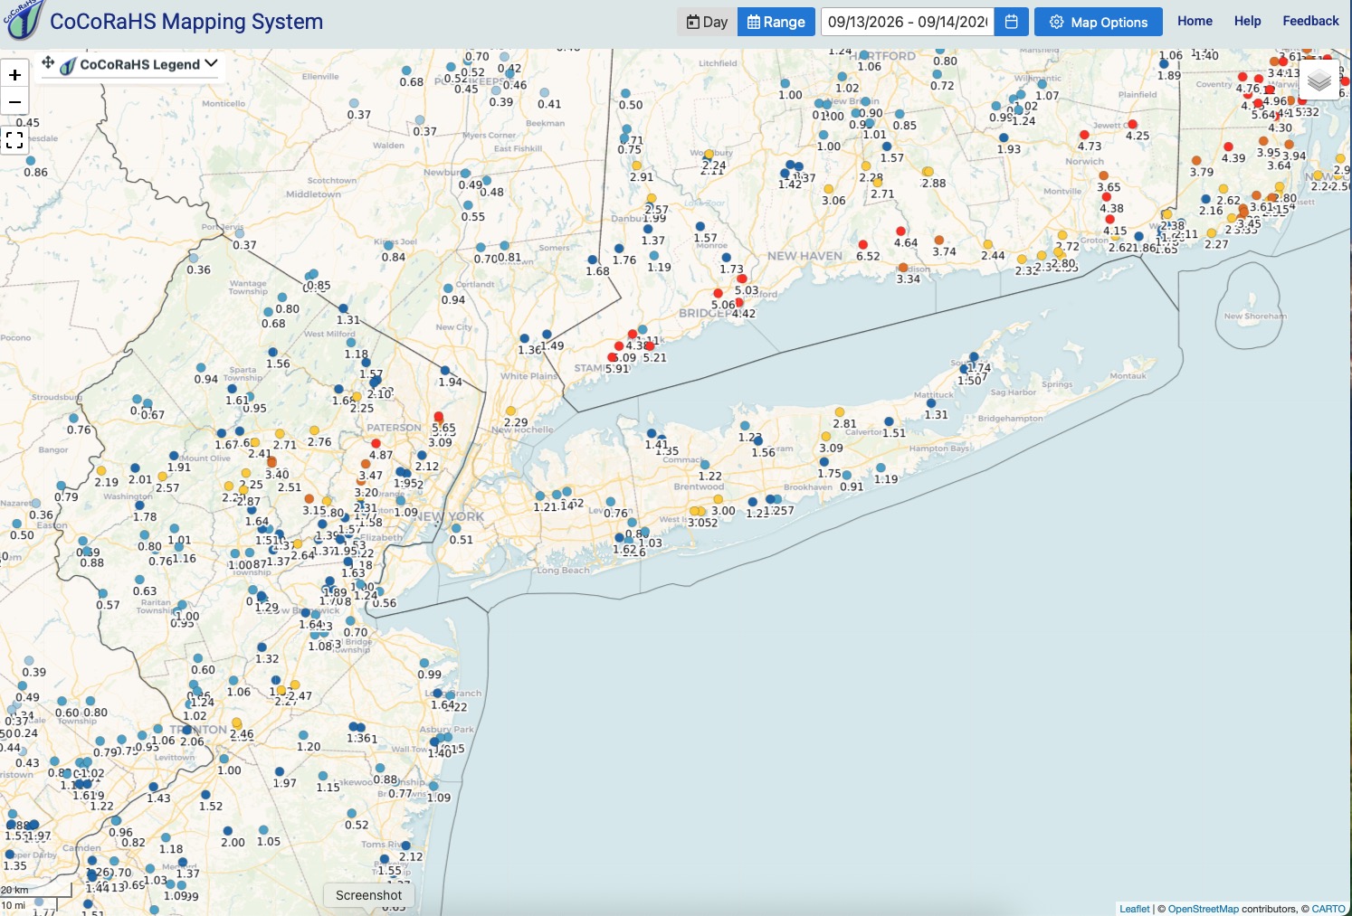1352x916 pixels.
Task: Open the Leaflet attribution link
Action: coord(1135,909)
